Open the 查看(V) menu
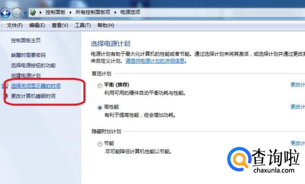This screenshot has height=184, width=305. tap(60, 25)
